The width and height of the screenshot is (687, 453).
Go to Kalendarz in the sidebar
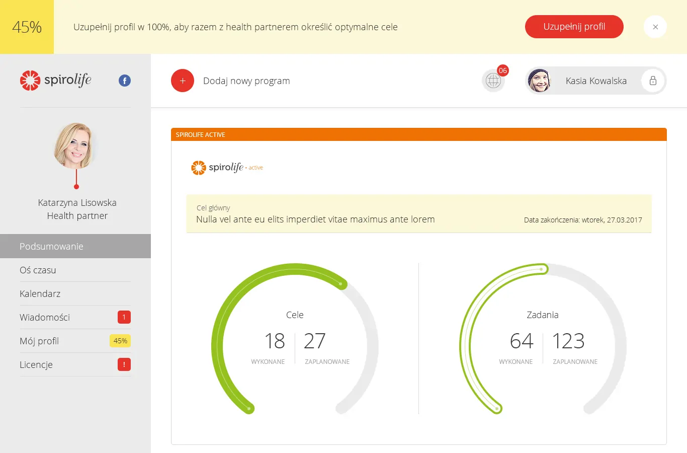[40, 294]
